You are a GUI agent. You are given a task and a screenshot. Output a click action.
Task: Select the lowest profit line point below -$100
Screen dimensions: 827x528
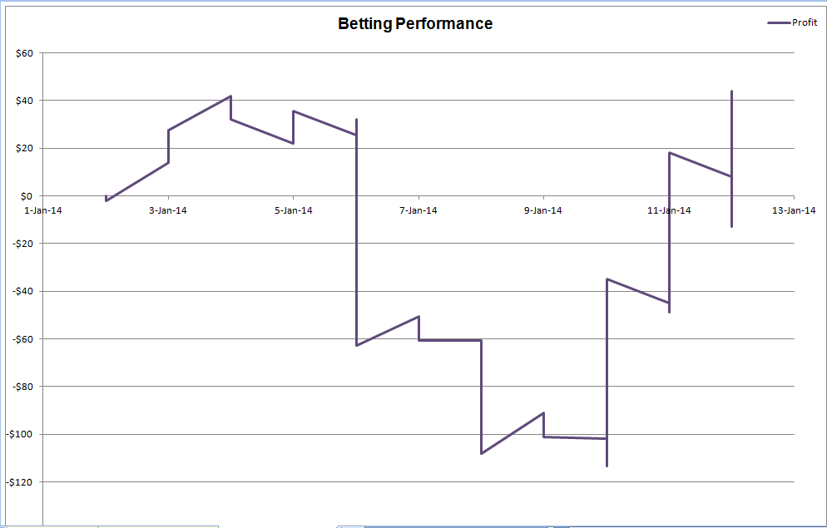607,466
